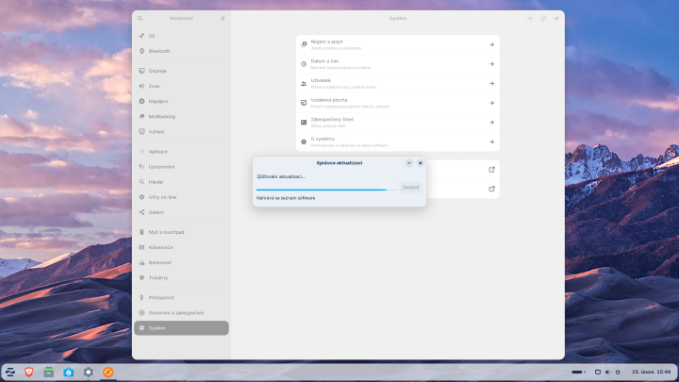Open the Uživatelé row
The width and height of the screenshot is (679, 382).
click(398, 84)
